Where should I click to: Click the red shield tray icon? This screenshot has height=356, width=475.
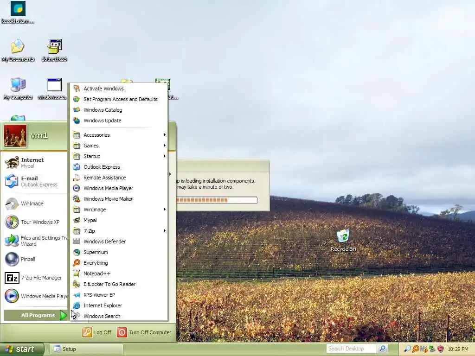pyautogui.click(x=440, y=349)
